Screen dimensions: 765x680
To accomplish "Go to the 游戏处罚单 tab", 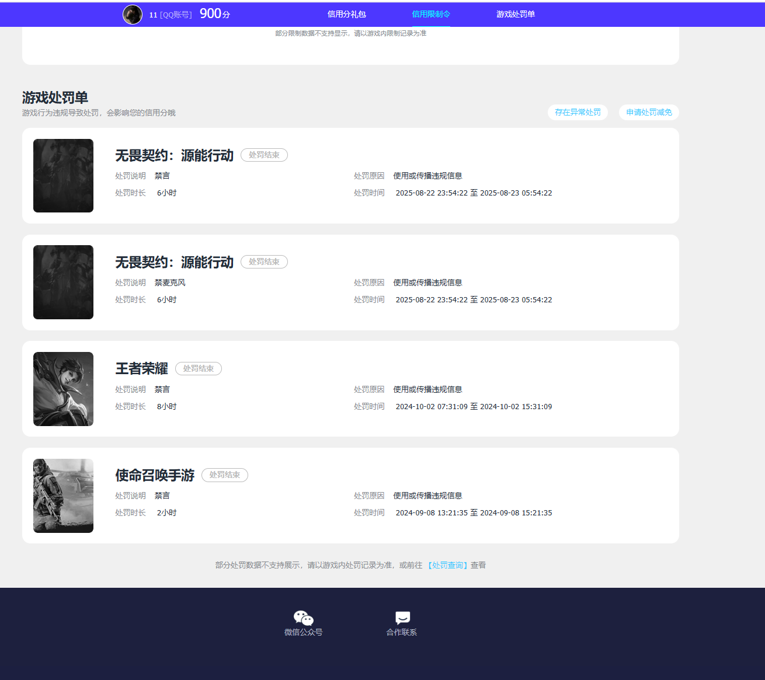I will (516, 14).
